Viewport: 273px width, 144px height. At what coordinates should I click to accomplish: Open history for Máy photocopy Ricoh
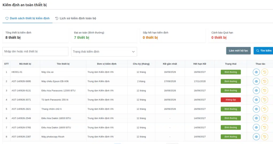tap(265, 137)
